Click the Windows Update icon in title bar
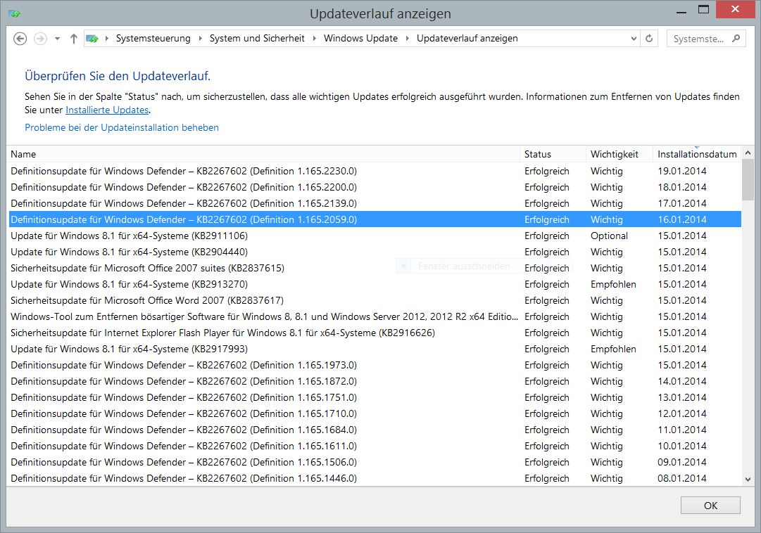Image resolution: width=761 pixels, height=533 pixels. (x=15, y=13)
